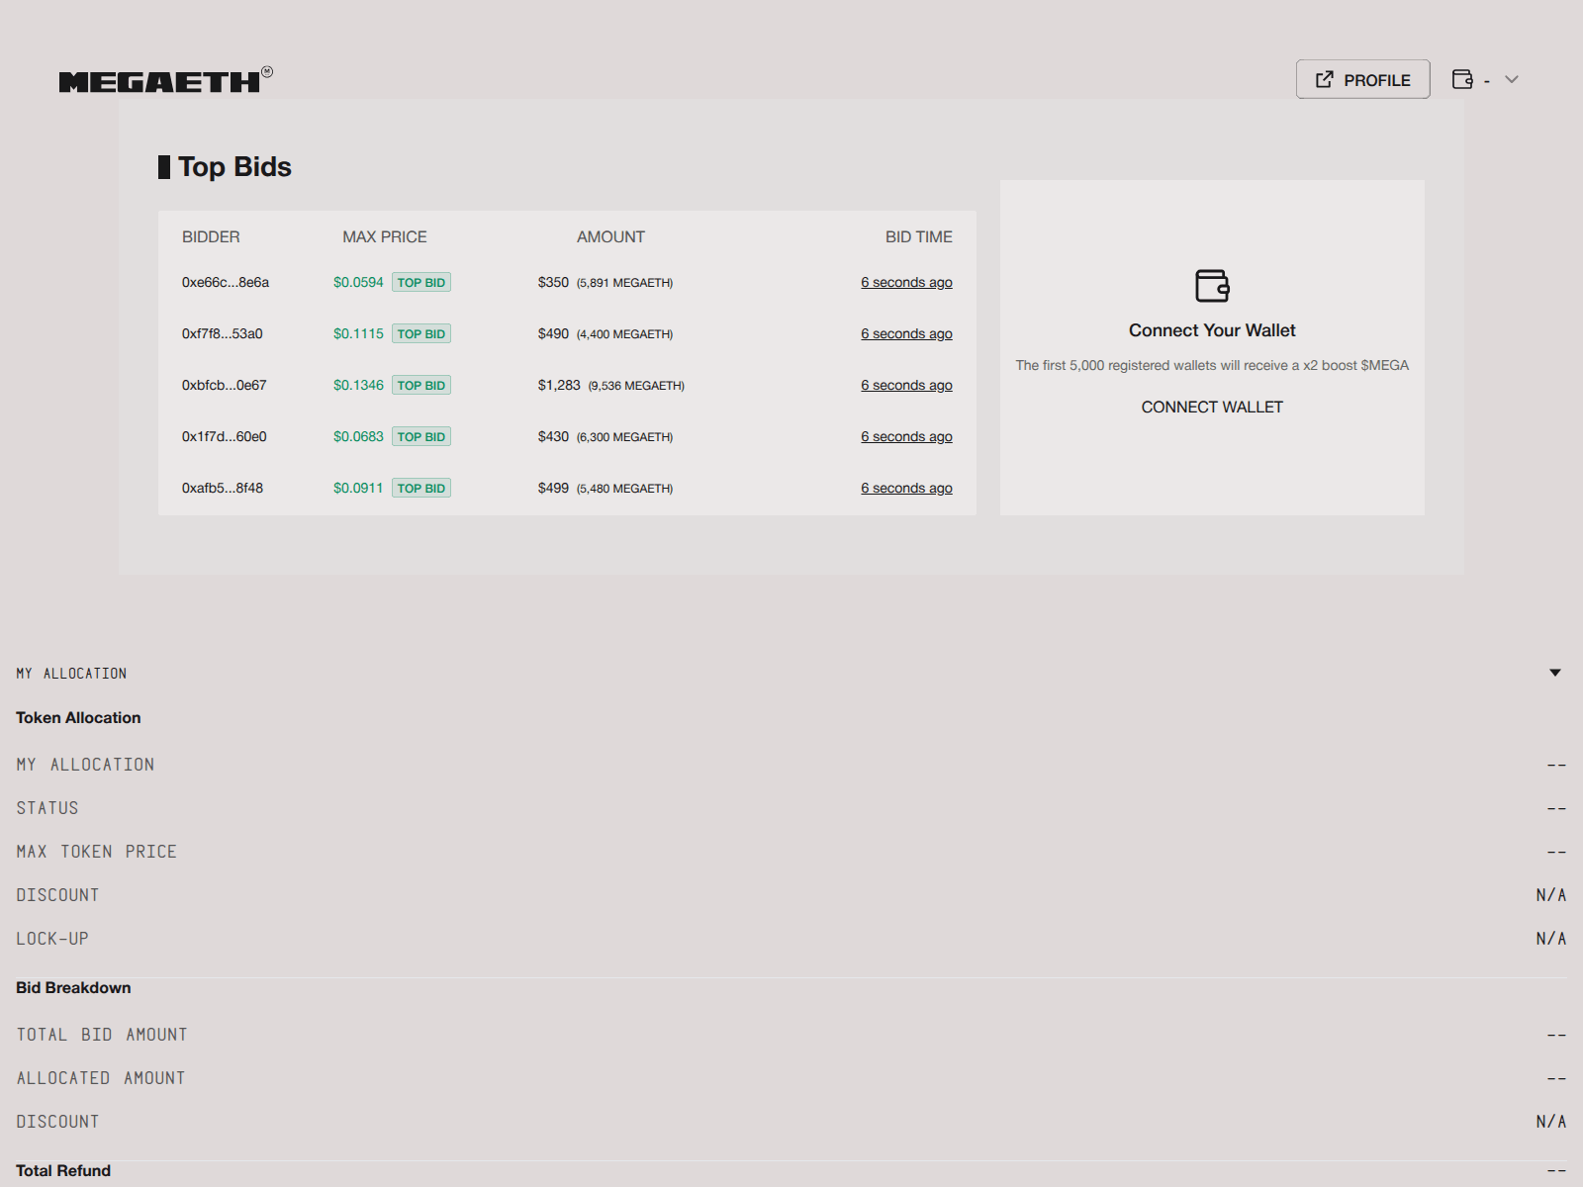Open bid time link for 0xbfcb...0e67

906,385
